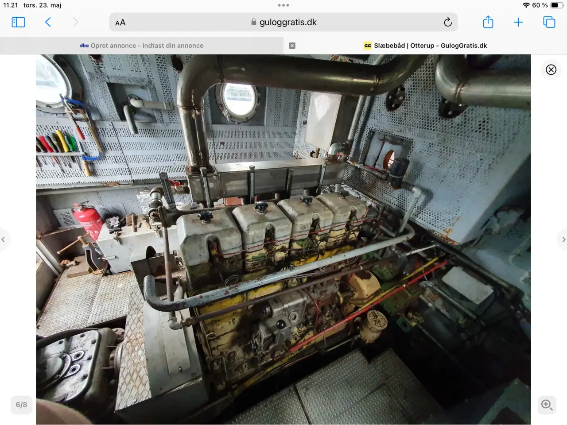The image size is (567, 425).
Task: Zoom into the photo with magnifier icon
Action: pyautogui.click(x=547, y=405)
